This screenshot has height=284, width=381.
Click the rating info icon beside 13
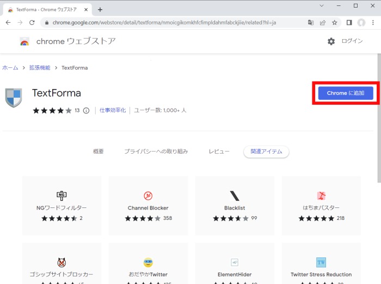(x=86, y=111)
